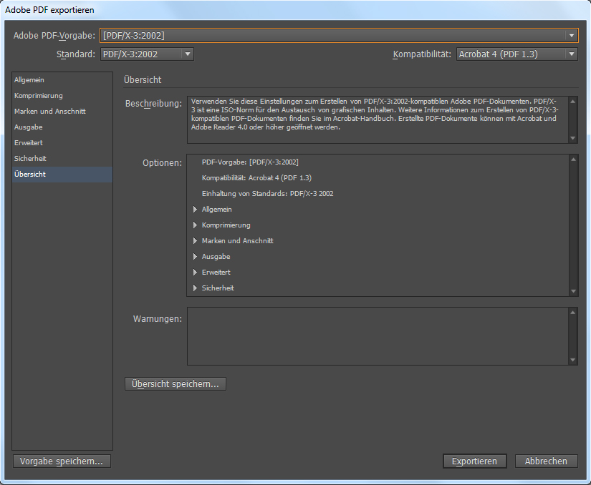Screen dimensions: 591x485
Task: Open the Kompatibilität dropdown
Action: click(x=516, y=54)
